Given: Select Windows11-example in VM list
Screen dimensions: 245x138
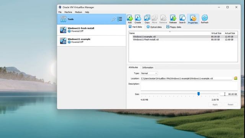Looking at the screenshot, I should coord(91,41).
